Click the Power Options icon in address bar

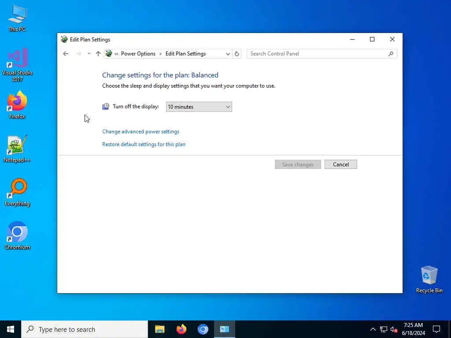click(109, 53)
